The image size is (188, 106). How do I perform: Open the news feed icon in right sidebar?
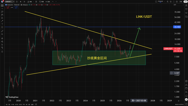186,92
